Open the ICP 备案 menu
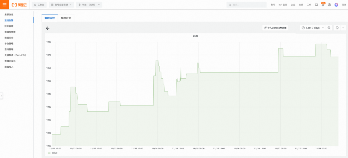Viewport: 348px width, 158px height. 283,5
